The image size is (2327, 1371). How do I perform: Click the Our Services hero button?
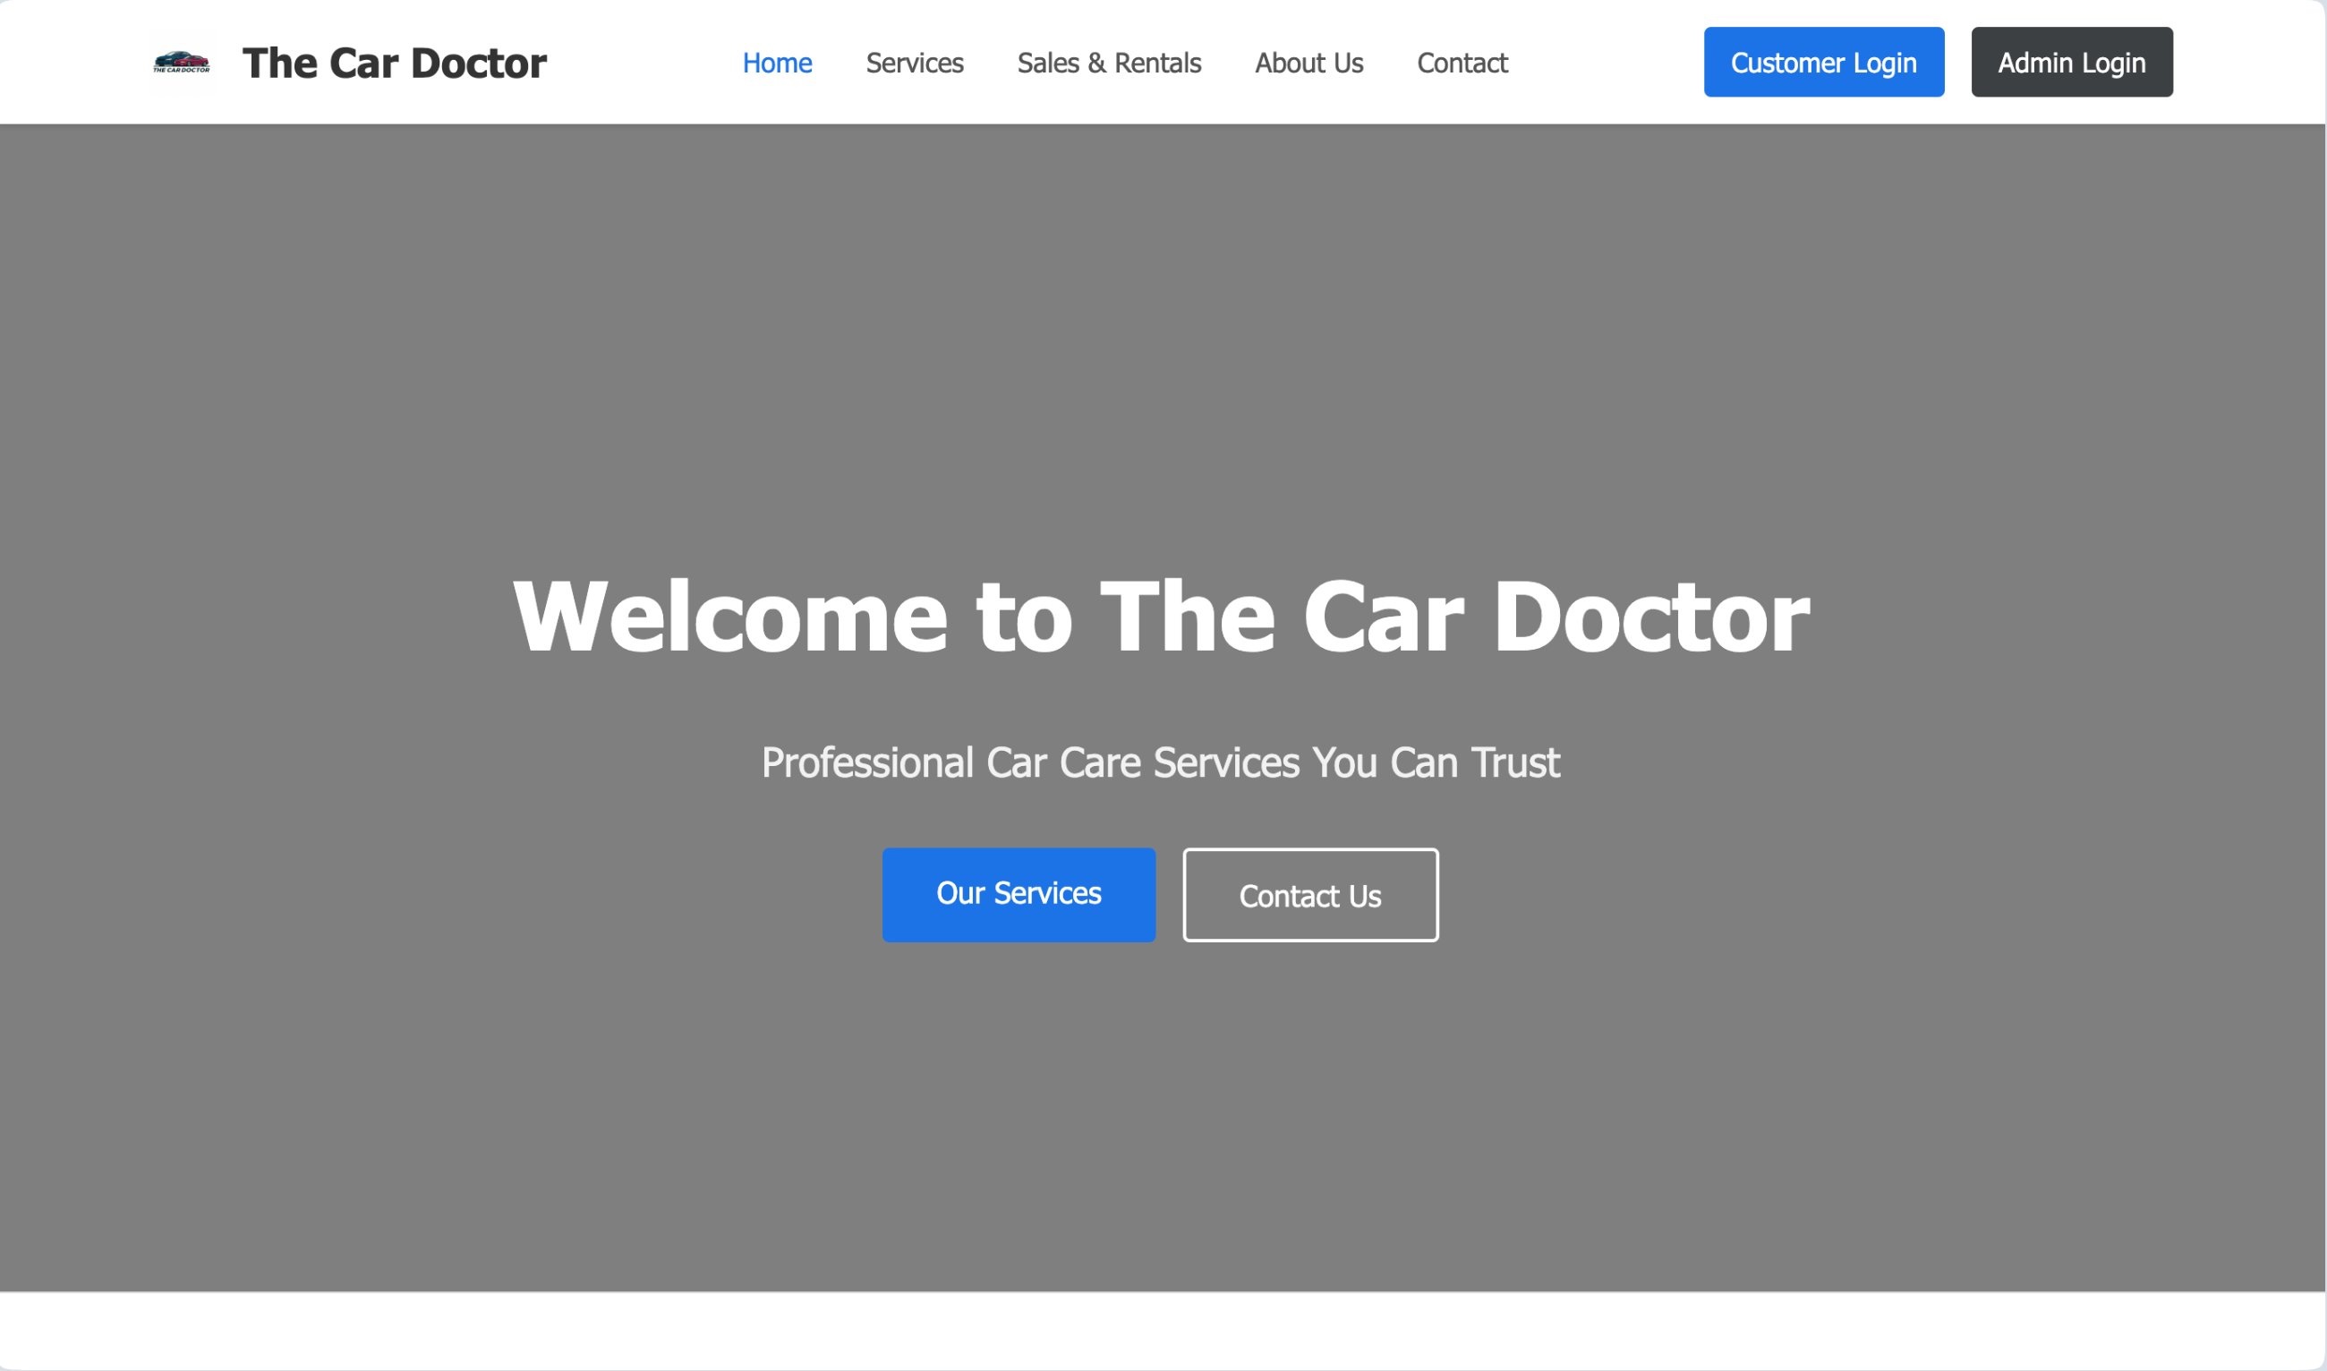(1019, 895)
